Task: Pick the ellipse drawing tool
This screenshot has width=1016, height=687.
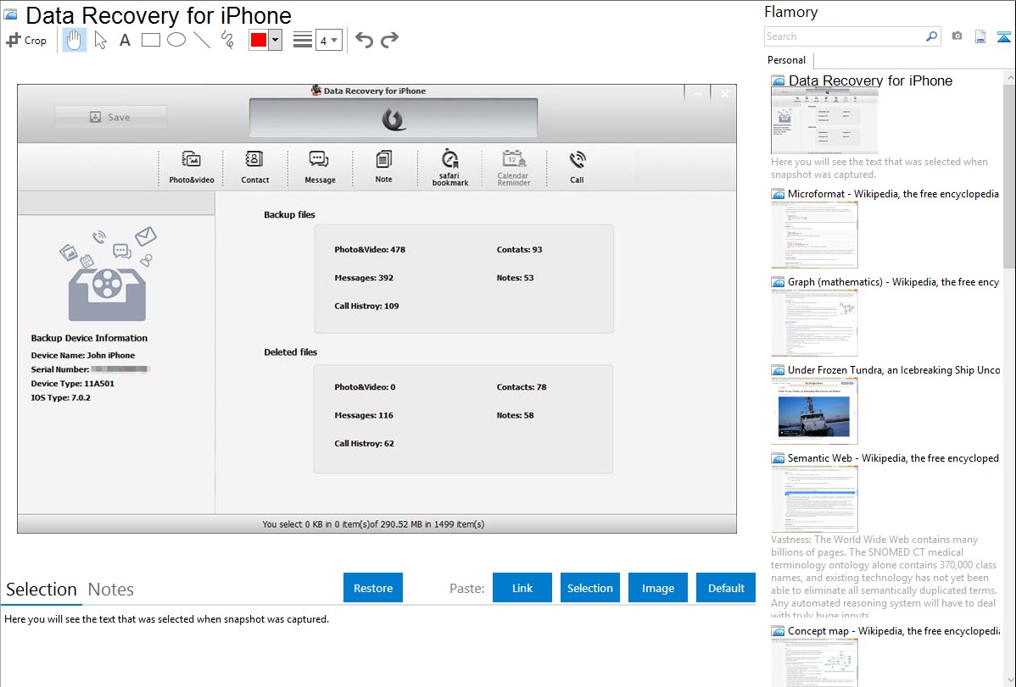Action: pos(176,40)
